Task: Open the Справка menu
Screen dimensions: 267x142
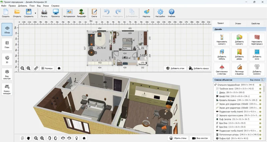Action: tap(55, 6)
